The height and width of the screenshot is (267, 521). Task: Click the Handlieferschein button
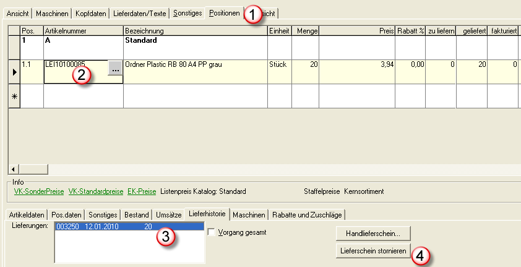pos(373,234)
